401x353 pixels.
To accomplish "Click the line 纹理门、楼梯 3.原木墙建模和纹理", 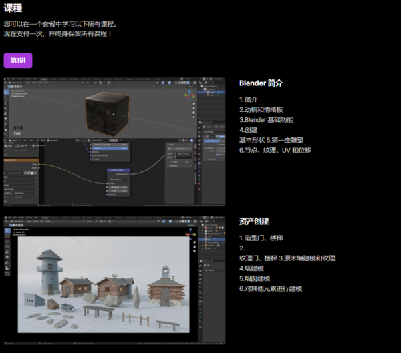I will tap(287, 258).
